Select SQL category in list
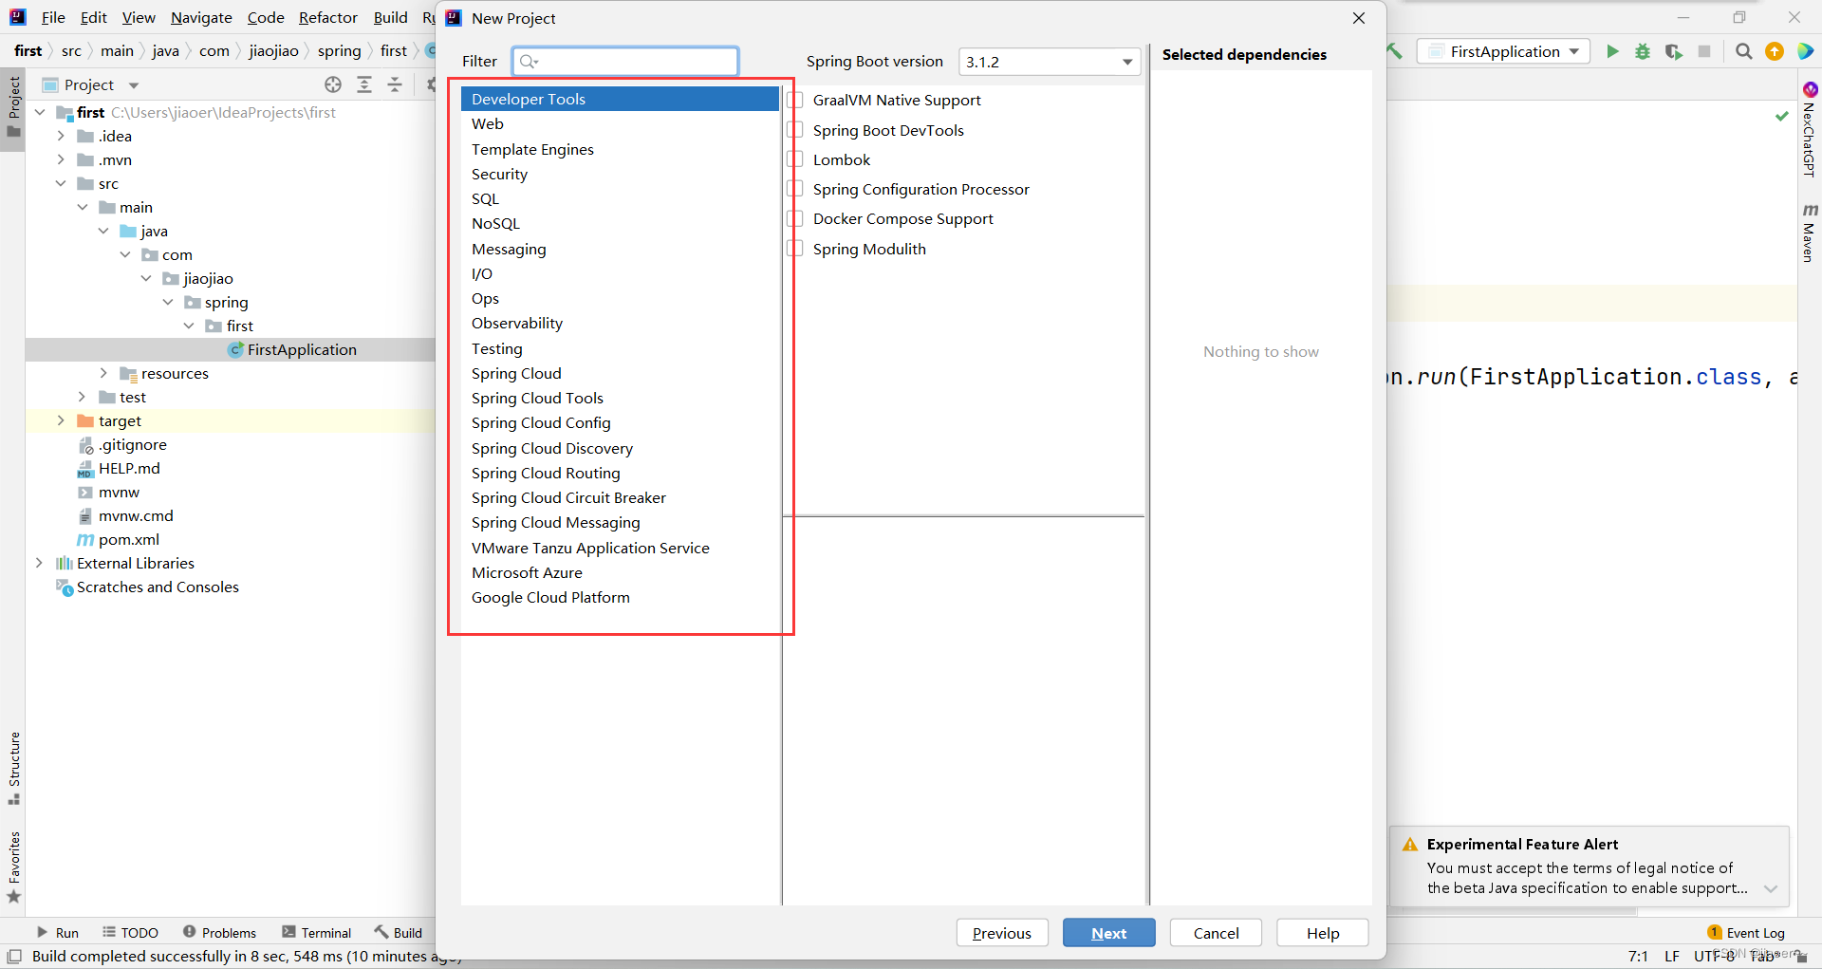The image size is (1822, 969). click(620, 198)
